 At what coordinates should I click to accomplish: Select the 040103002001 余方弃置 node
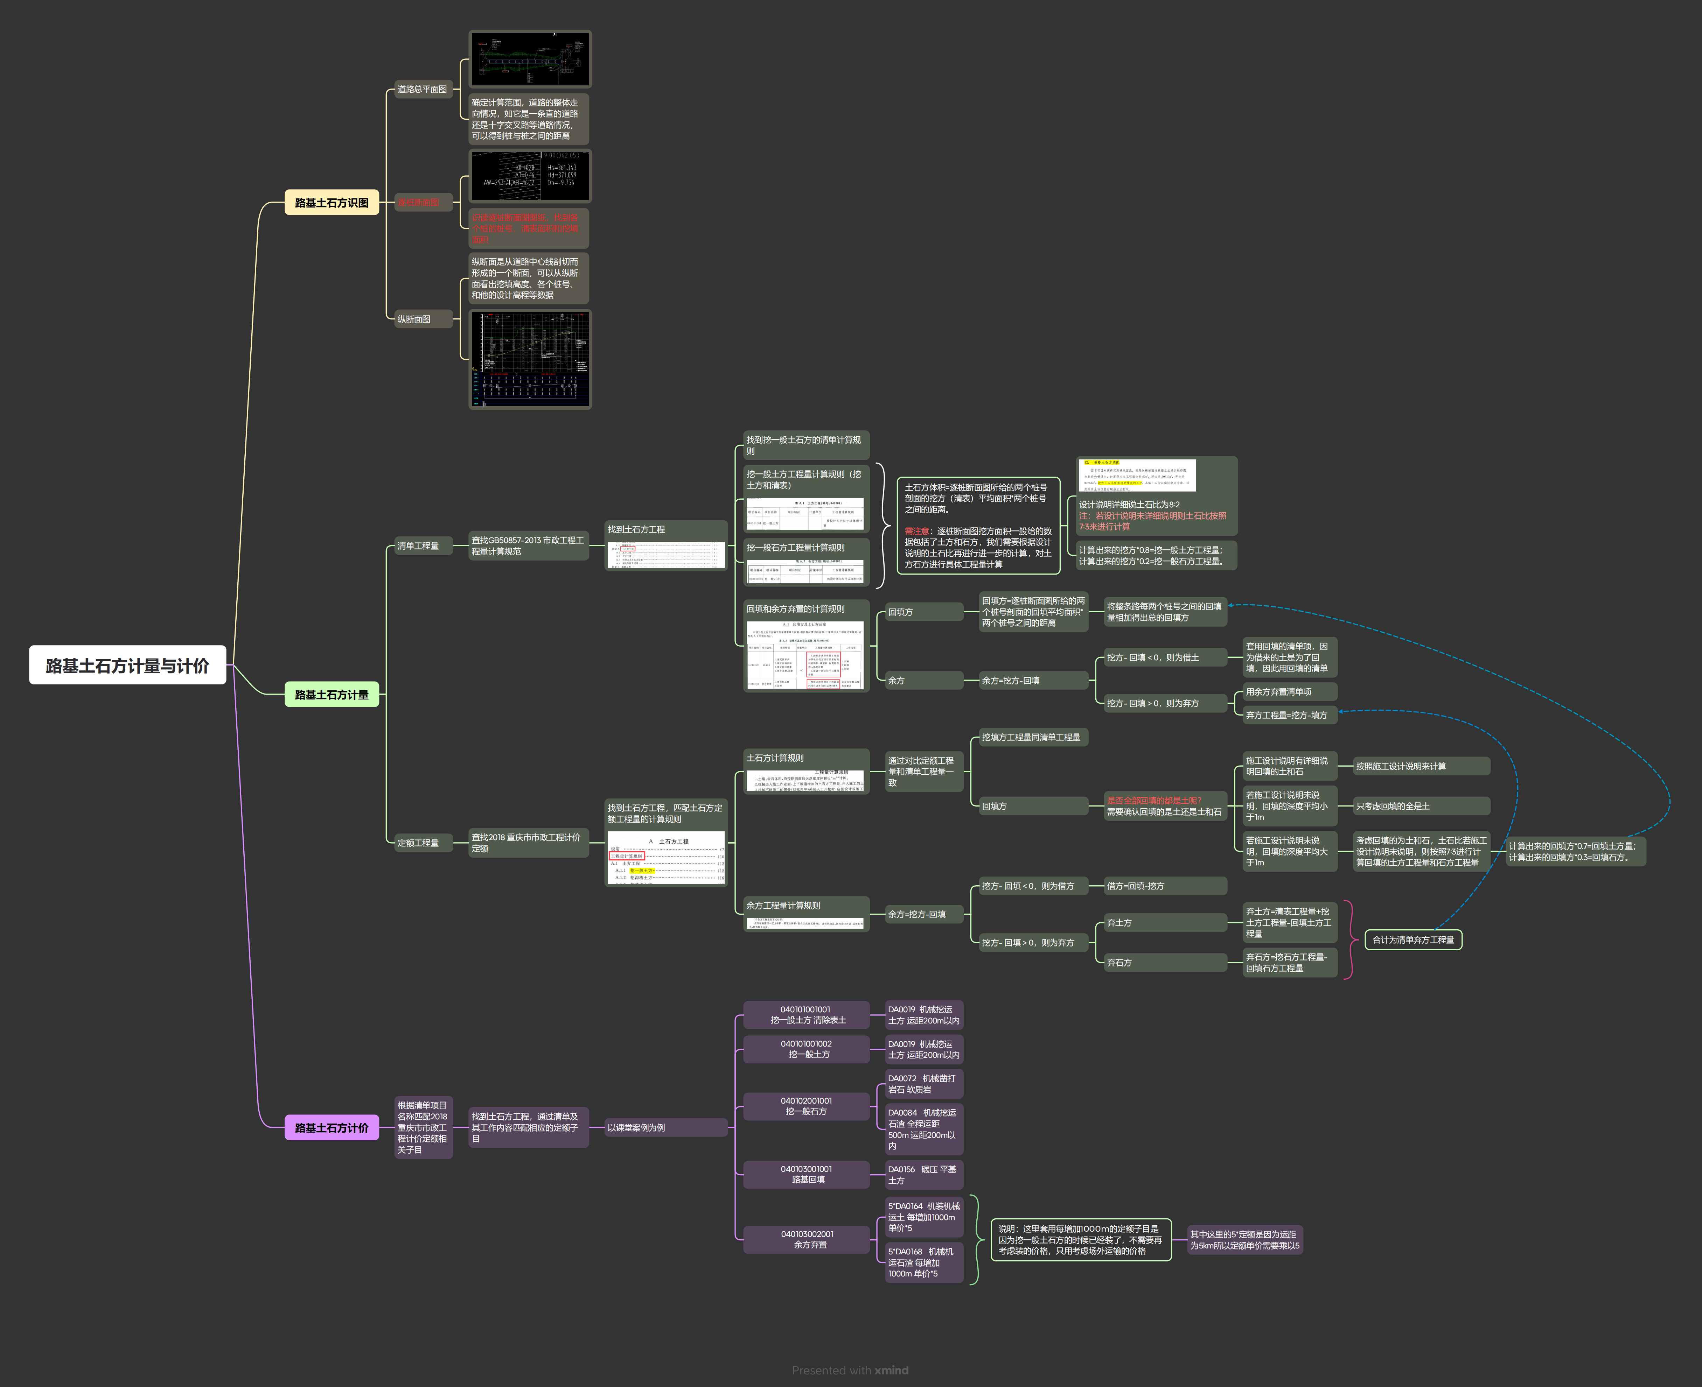tap(806, 1239)
